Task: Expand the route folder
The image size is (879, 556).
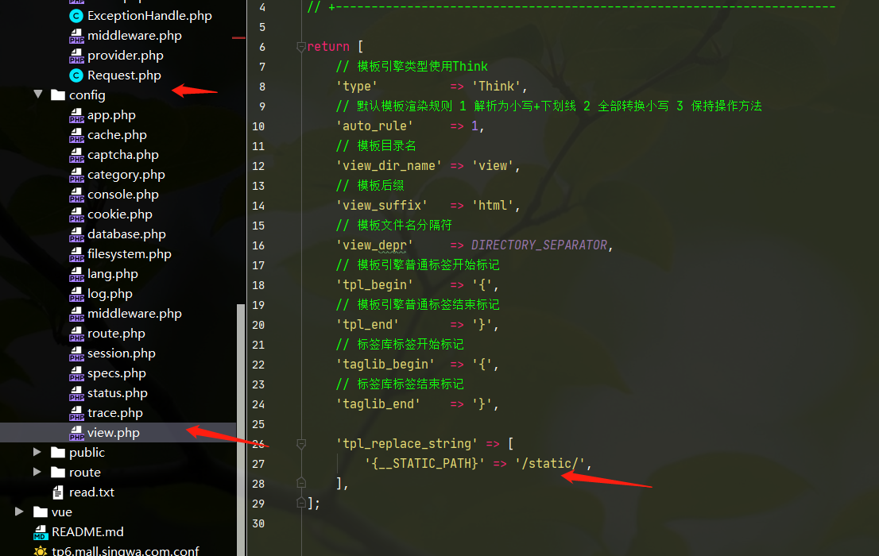Action: tap(37, 472)
